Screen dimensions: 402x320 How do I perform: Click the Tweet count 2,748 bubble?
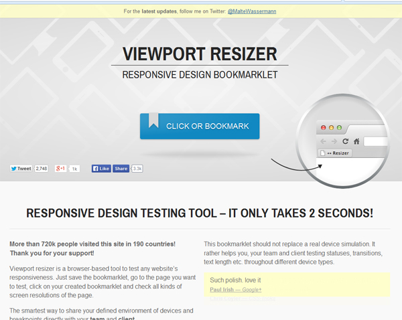pyautogui.click(x=42, y=169)
